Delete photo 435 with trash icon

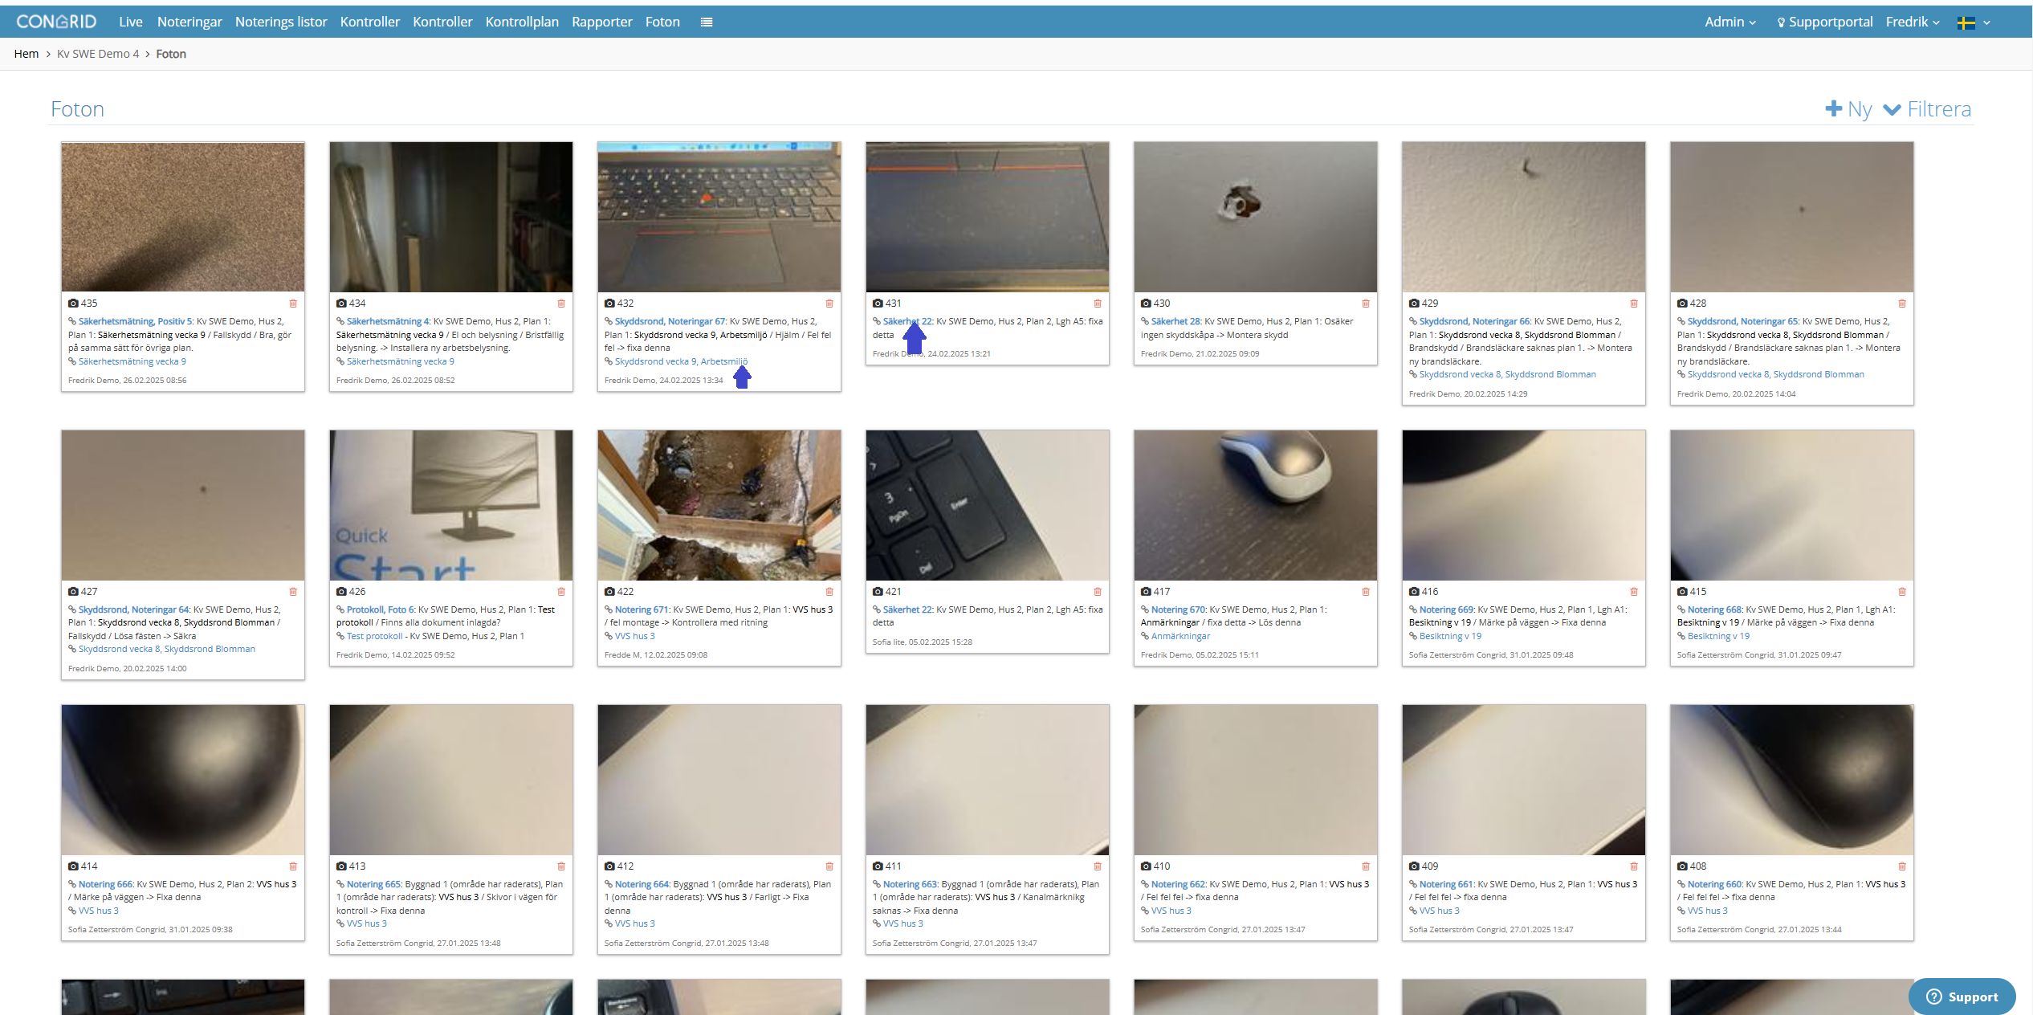pyautogui.click(x=293, y=304)
